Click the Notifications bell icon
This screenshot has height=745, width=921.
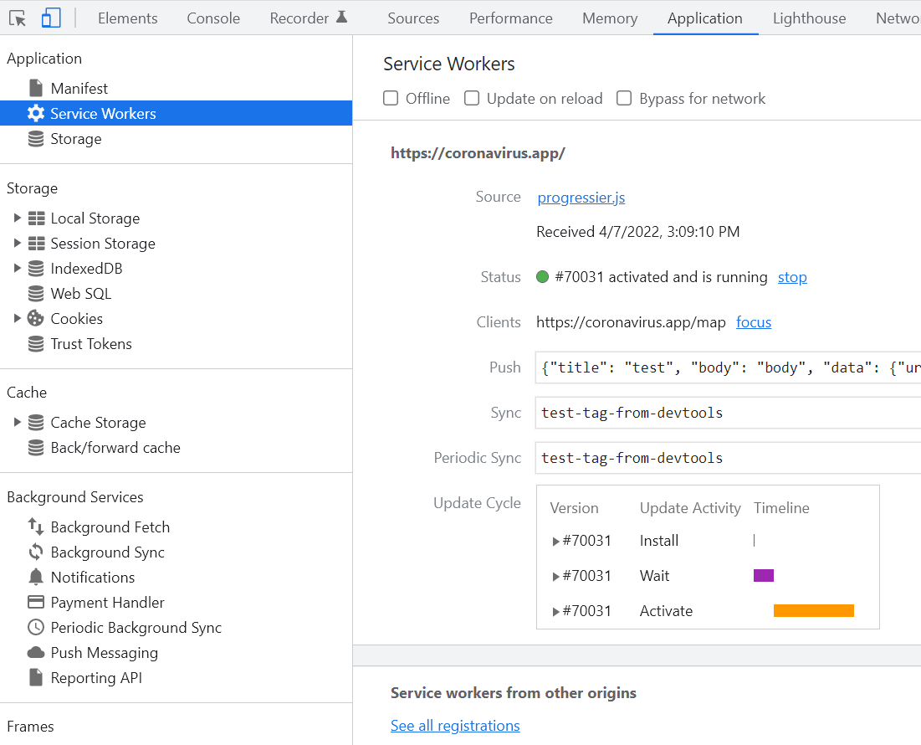[36, 577]
